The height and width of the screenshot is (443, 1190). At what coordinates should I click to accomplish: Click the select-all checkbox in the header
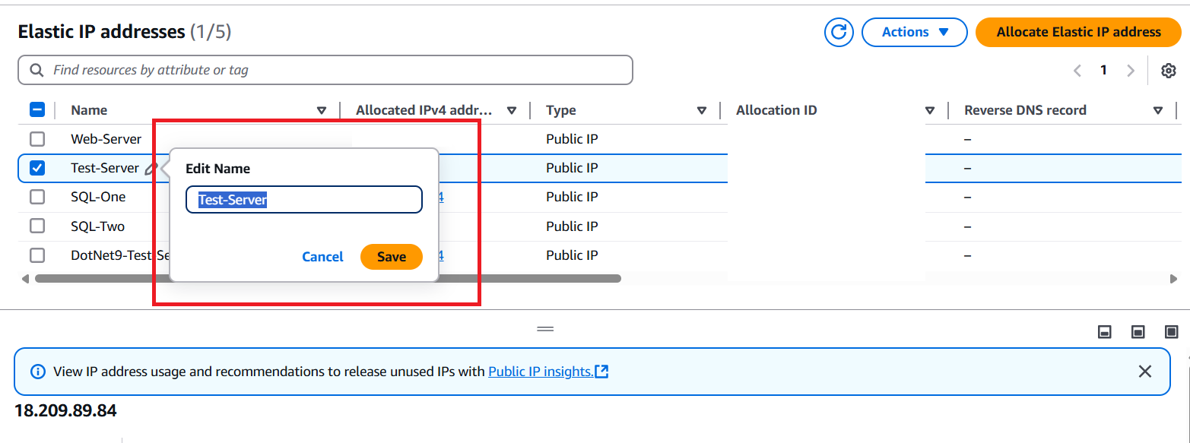(x=36, y=109)
